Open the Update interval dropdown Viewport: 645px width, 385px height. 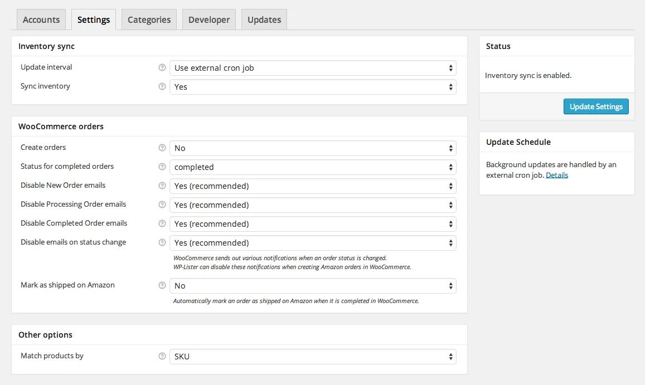tap(313, 67)
